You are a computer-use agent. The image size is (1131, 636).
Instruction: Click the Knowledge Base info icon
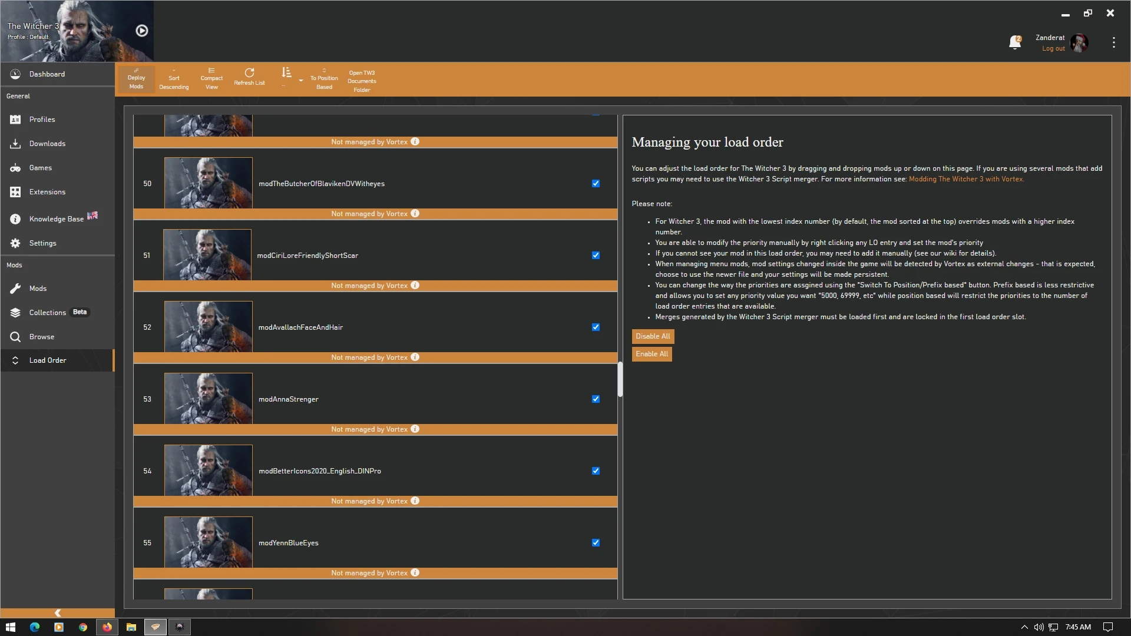coord(15,219)
